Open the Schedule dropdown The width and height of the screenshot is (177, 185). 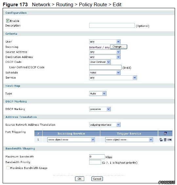coord(105,73)
